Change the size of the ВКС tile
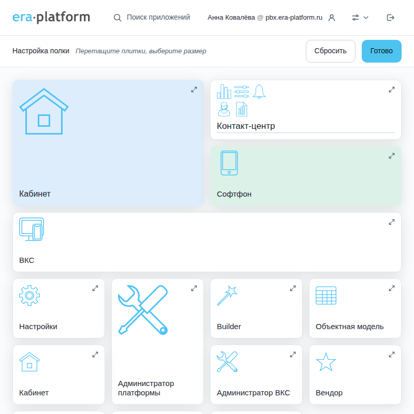 [x=392, y=223]
